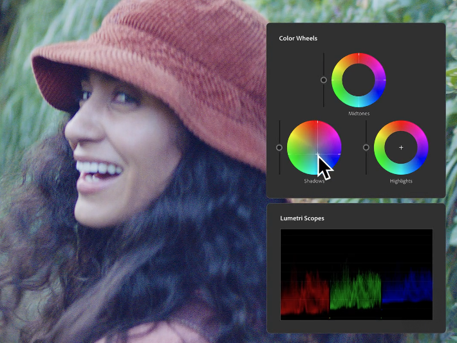The image size is (457, 343).
Task: Click the Highlights wheel center crosshair
Action: (x=401, y=148)
